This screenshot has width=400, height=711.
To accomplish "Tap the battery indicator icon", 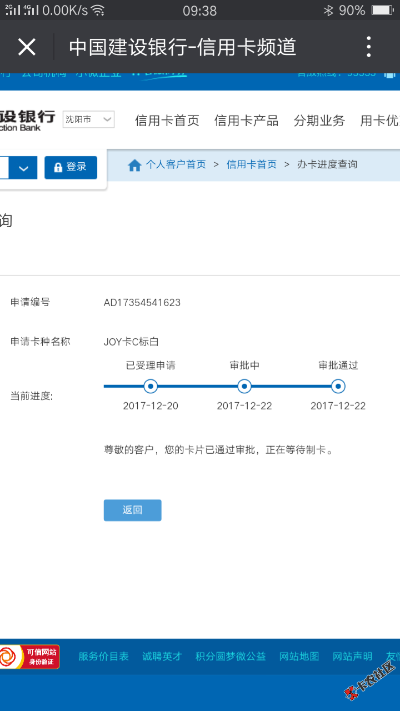I will point(382,10).
